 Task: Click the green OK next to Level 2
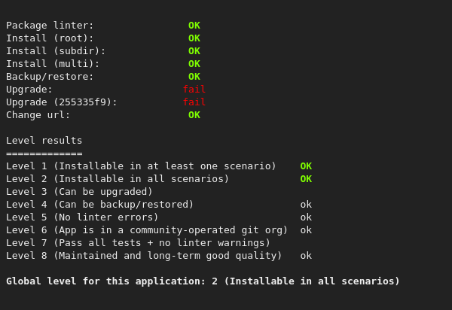coord(306,179)
